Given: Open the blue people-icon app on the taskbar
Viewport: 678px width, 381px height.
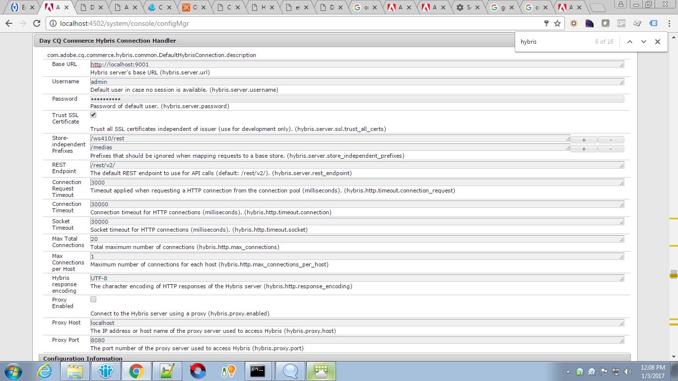Looking at the screenshot, I should (x=106, y=371).
